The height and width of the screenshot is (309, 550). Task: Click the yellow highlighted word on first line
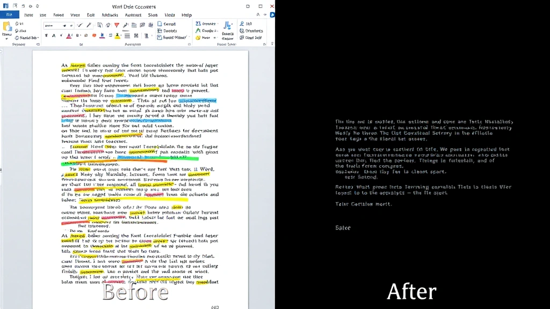pos(78,65)
